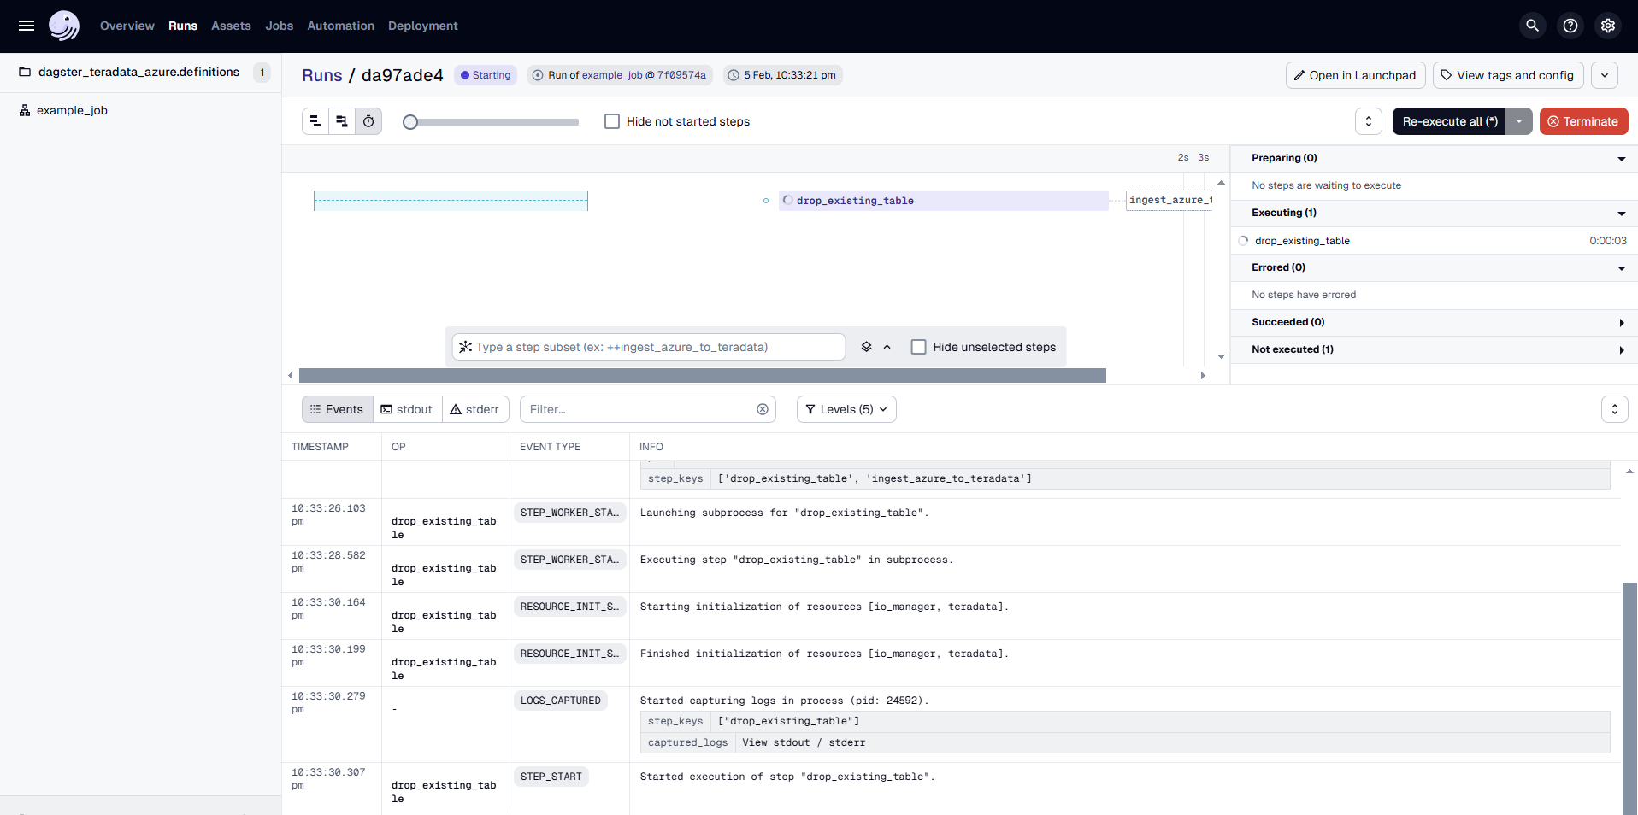Click the Dagster logo icon
This screenshot has height=815, width=1638.
(x=64, y=26)
